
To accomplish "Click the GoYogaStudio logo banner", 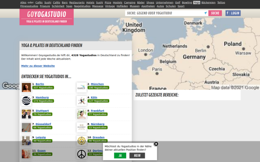I will (47, 17).
